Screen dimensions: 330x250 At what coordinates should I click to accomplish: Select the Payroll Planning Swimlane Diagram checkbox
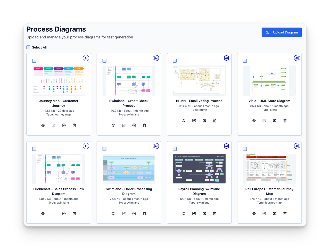click(x=175, y=149)
